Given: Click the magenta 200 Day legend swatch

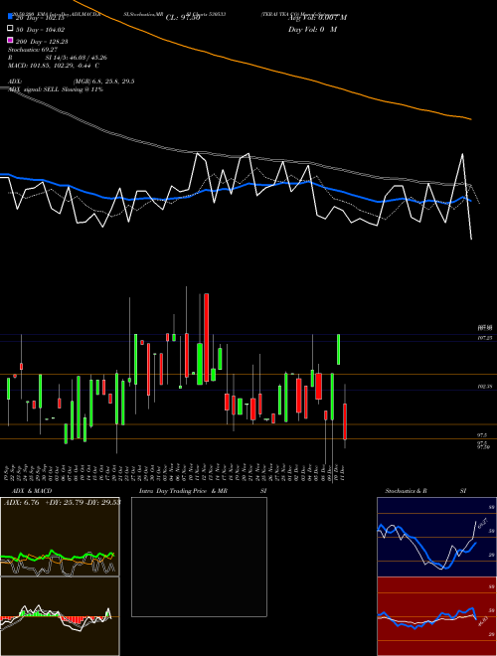Looking at the screenshot, I should (11, 41).
